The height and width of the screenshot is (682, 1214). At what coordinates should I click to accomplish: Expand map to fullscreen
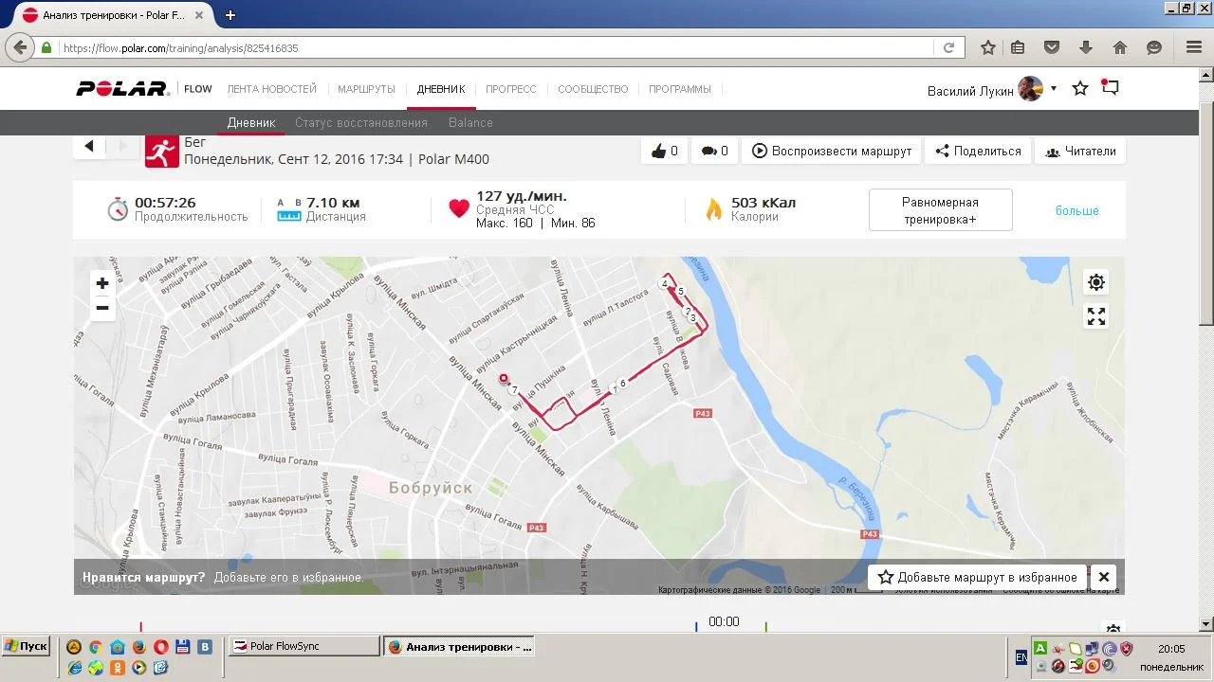click(1096, 316)
